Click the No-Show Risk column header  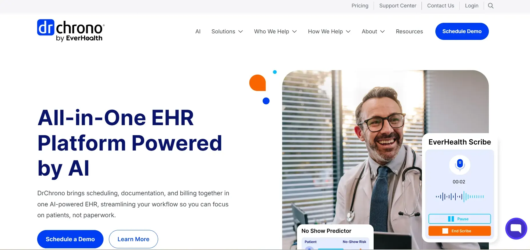(x=354, y=242)
